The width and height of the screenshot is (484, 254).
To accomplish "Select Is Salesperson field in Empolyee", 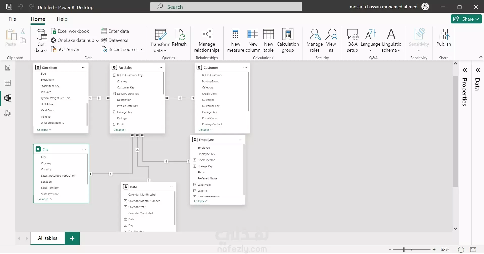I will coord(206,160).
